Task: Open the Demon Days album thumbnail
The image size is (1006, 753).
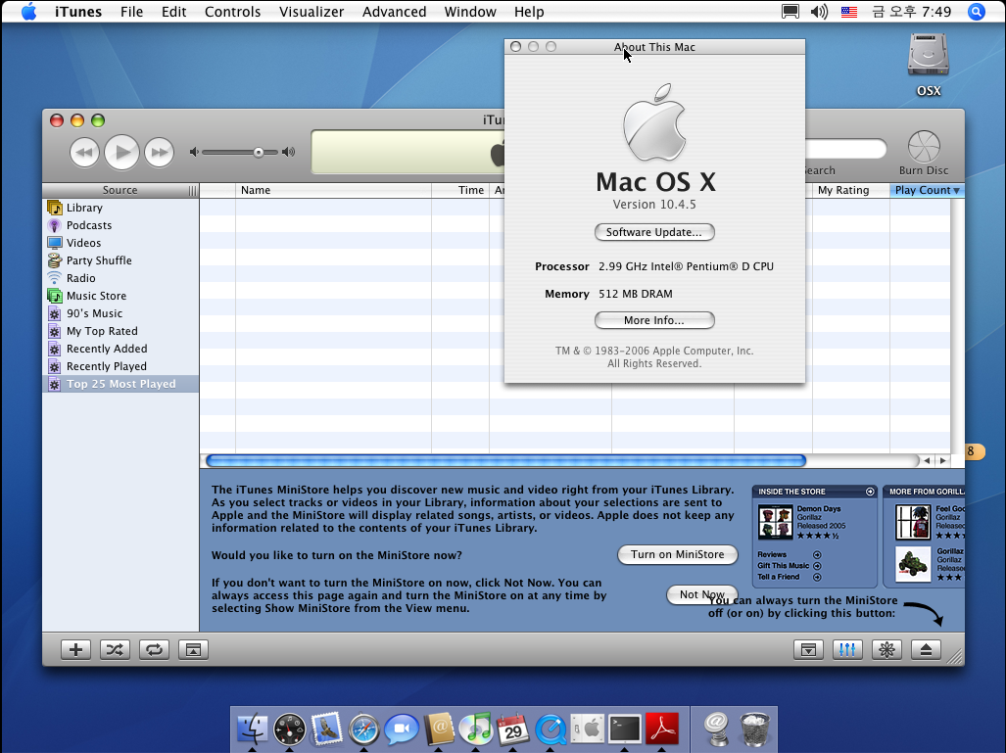Action: coord(775,522)
